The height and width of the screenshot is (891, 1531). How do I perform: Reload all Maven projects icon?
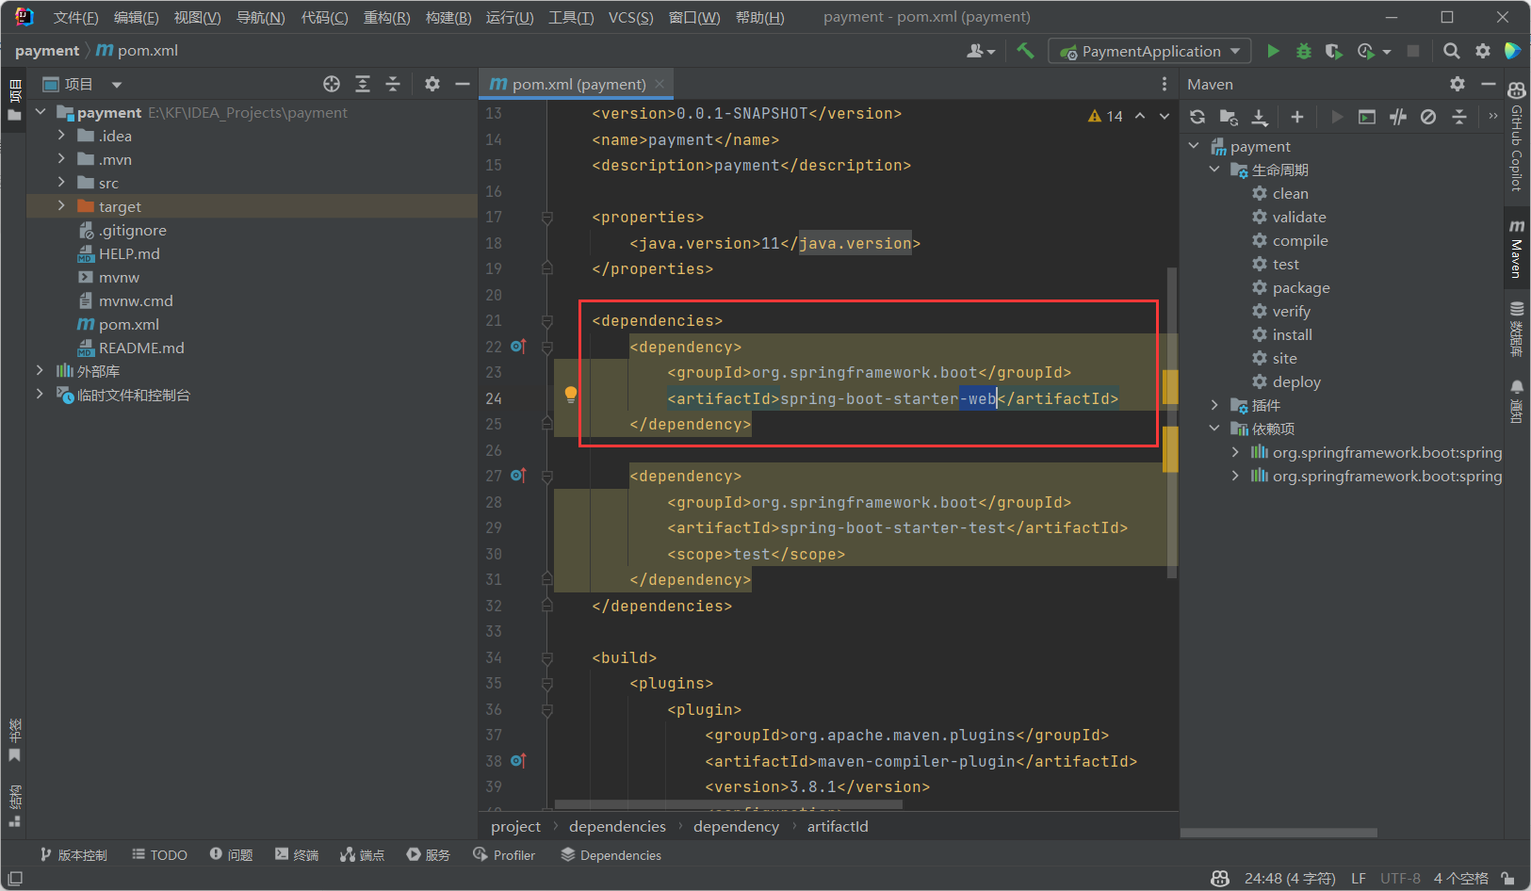tap(1197, 117)
